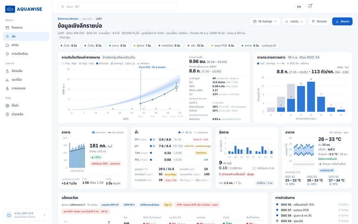Open ห้องแล็บ in the sidebar
358x224 pixels.
tap(26, 71)
